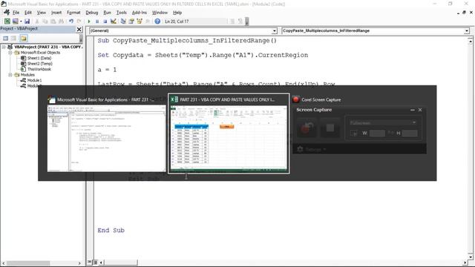Click the Full Module View button
The height and width of the screenshot is (267, 475).
pyautogui.click(x=95, y=262)
